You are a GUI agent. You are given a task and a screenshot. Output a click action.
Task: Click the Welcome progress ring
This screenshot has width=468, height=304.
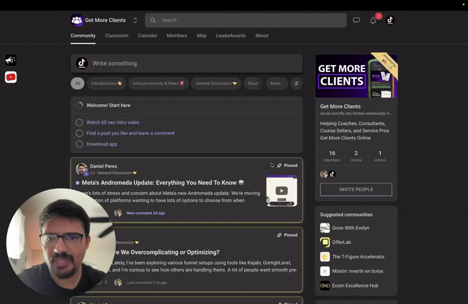click(x=80, y=105)
